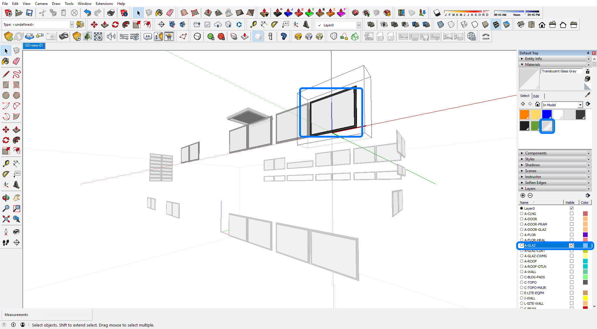Select the Paint Bucket tool in left toolbar
The image size is (597, 329).
(6, 61)
